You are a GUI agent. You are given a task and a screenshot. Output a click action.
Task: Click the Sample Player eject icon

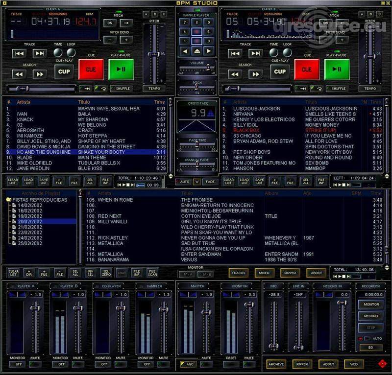197,51
